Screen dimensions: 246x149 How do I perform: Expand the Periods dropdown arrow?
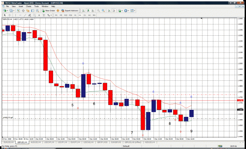(128, 11)
